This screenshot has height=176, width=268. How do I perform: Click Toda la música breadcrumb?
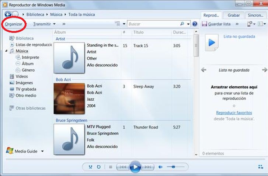click(82, 14)
